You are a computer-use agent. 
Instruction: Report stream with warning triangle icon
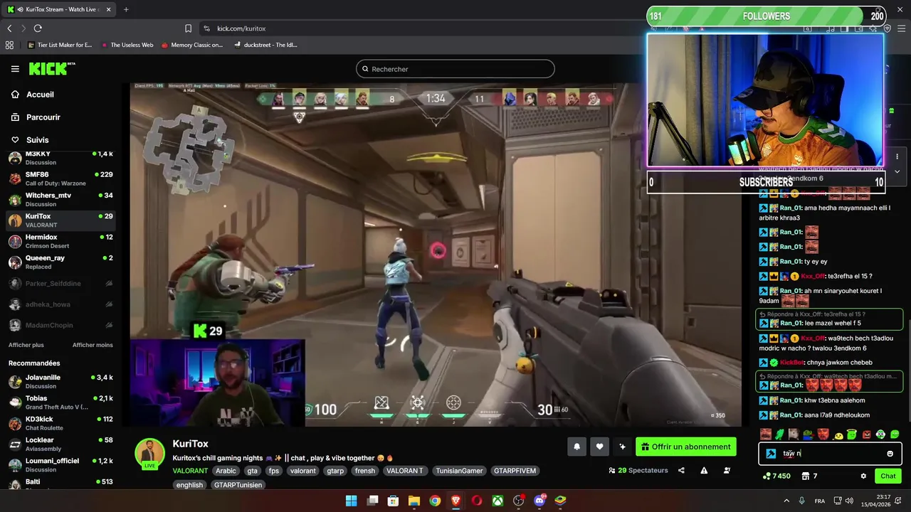[x=704, y=470]
